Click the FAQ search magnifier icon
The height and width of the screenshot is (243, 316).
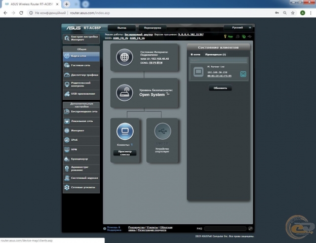pyautogui.click(x=250, y=228)
